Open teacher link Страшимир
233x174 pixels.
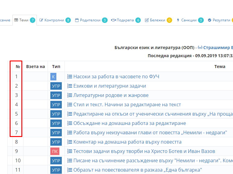pyautogui.click(x=218, y=48)
